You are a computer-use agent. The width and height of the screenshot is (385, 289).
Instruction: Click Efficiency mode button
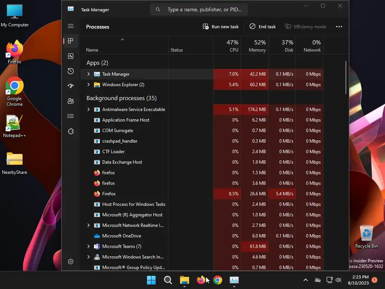[x=305, y=27]
